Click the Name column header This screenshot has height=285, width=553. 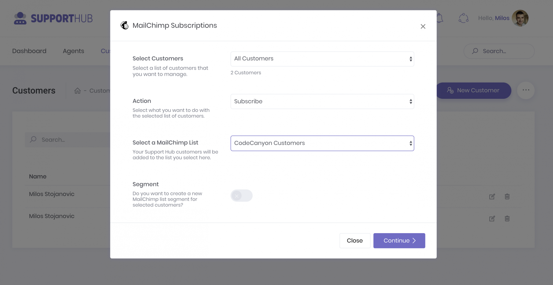(x=38, y=176)
